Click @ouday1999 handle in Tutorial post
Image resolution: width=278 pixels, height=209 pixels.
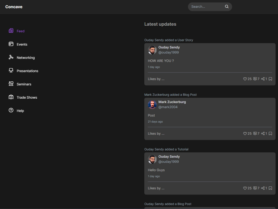[x=169, y=162]
